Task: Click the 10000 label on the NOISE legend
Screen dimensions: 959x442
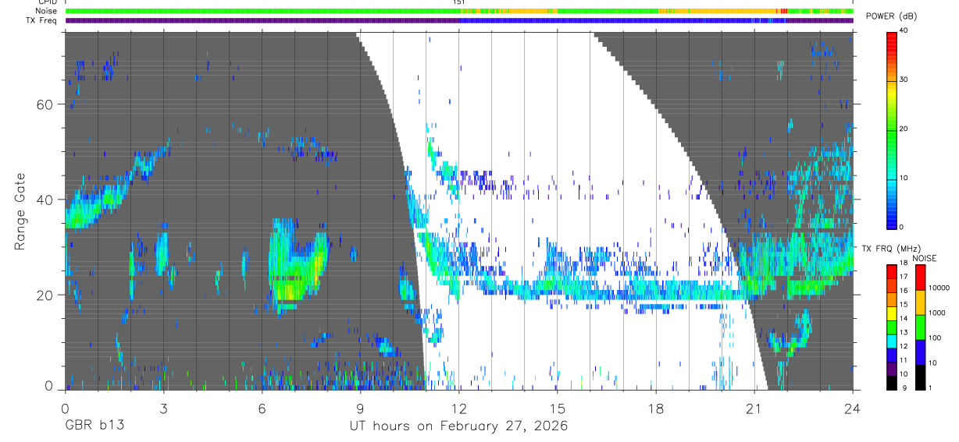Action: pos(938,288)
